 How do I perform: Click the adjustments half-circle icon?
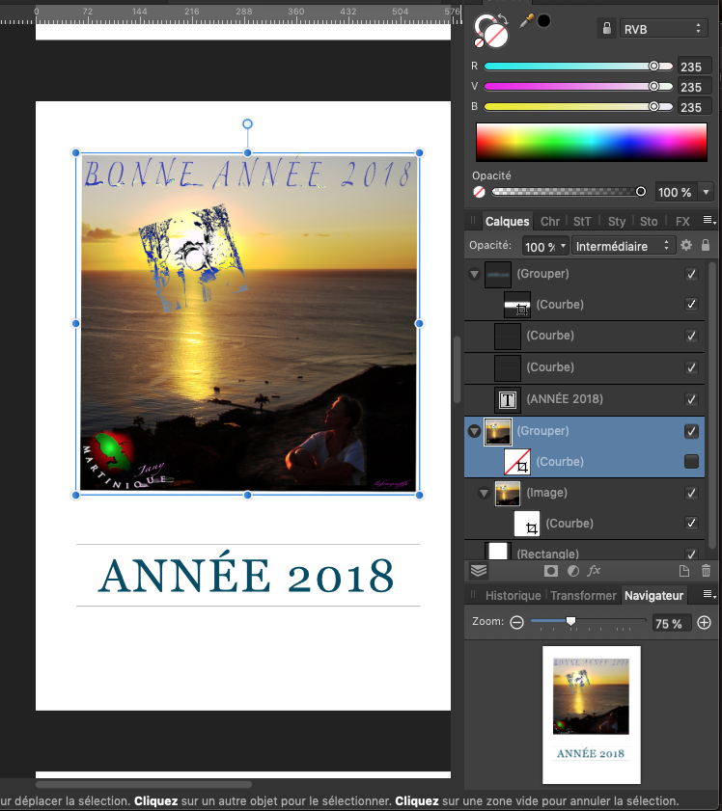click(x=573, y=571)
